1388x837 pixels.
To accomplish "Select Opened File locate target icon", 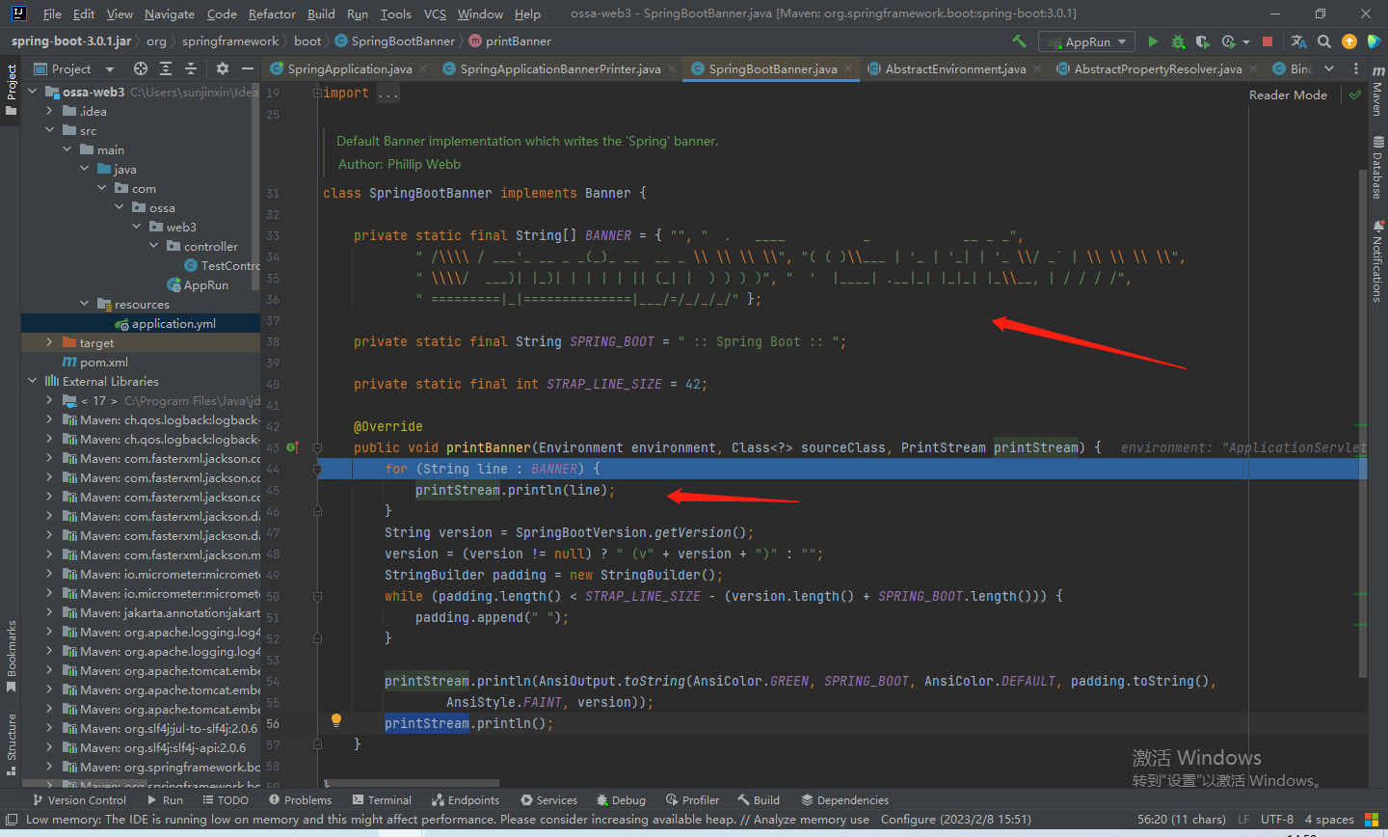I will coord(141,68).
